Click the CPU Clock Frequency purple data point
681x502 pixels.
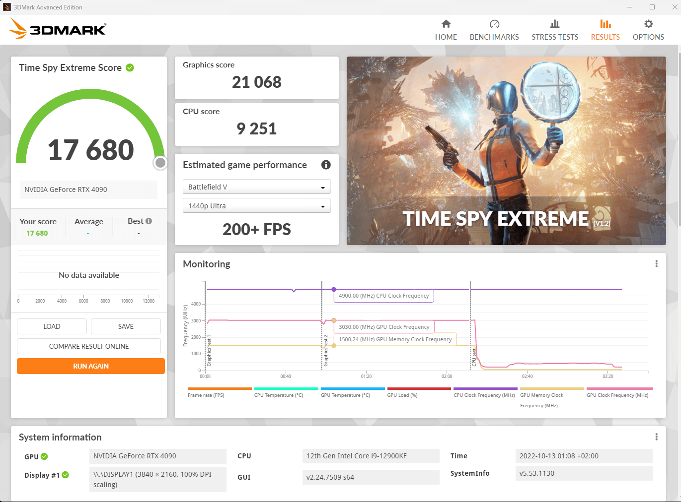coord(334,289)
